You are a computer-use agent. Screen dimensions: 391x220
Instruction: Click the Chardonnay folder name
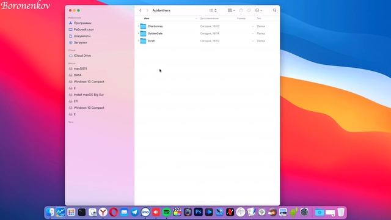155,26
